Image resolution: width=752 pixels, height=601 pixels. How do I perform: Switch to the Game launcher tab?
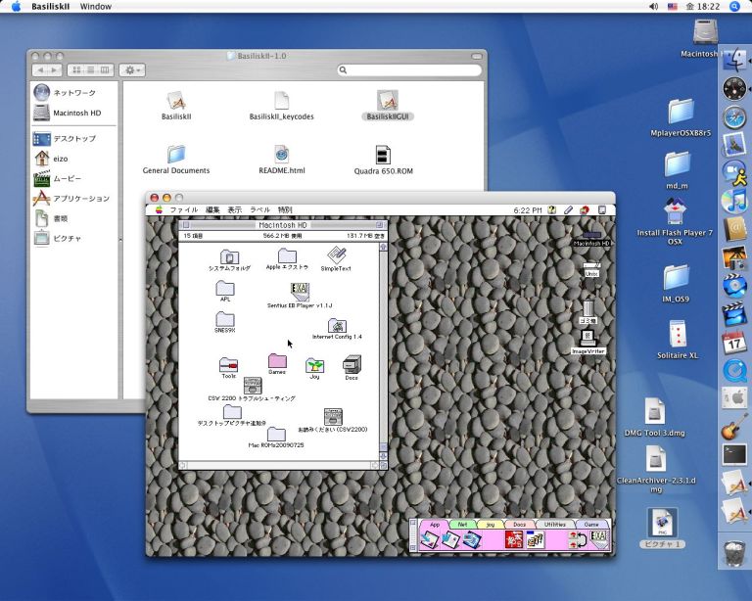click(x=591, y=525)
